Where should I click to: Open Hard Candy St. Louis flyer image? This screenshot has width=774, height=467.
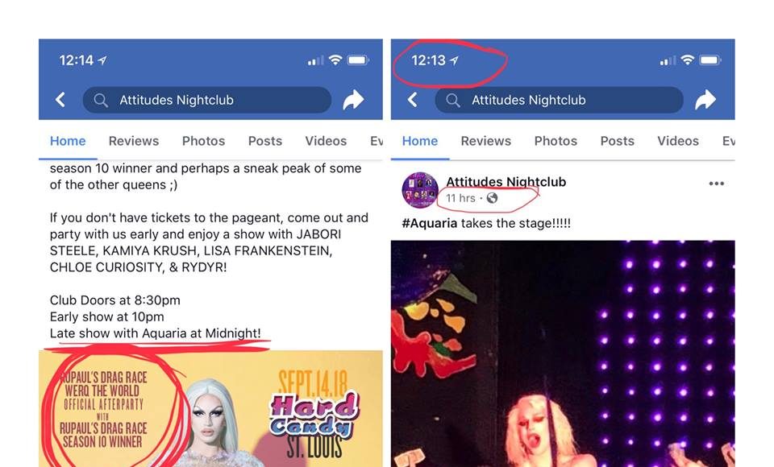(x=210, y=409)
